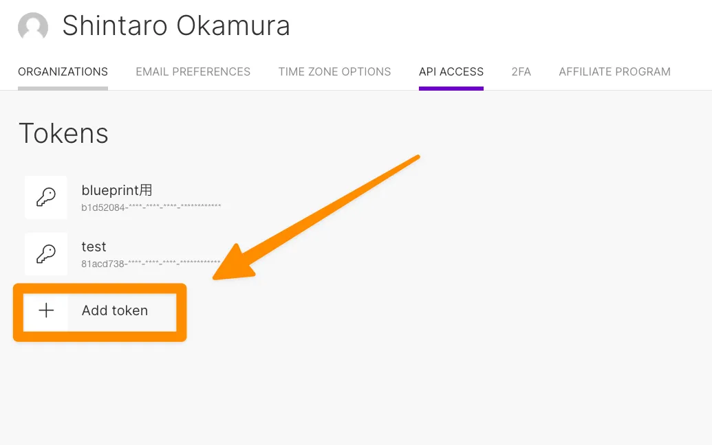Viewport: 712px width, 445px height.
Task: Open the Email Preferences tab
Action: tap(193, 71)
